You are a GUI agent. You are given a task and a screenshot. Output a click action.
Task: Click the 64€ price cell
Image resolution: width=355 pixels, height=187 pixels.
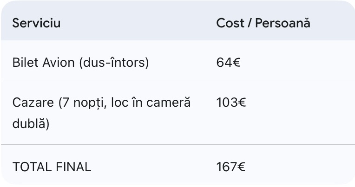coord(228,62)
